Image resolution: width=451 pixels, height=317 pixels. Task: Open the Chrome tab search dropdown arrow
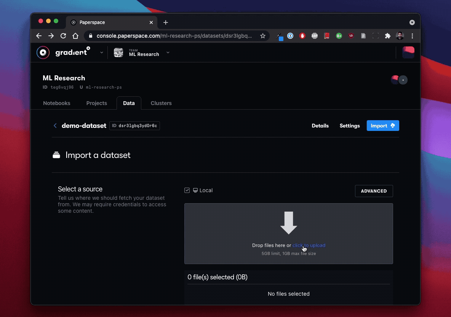tap(412, 22)
